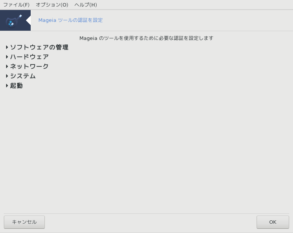This screenshot has height=233, width=293.
Task: Select the ネットワーク row label
Action: (29, 66)
